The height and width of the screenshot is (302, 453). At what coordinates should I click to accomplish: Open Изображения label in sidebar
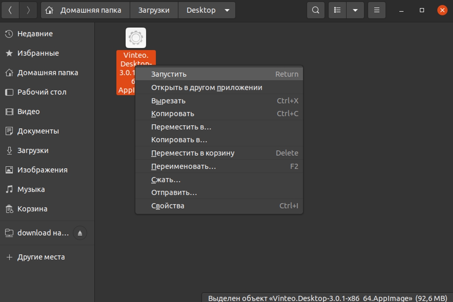coord(43,170)
